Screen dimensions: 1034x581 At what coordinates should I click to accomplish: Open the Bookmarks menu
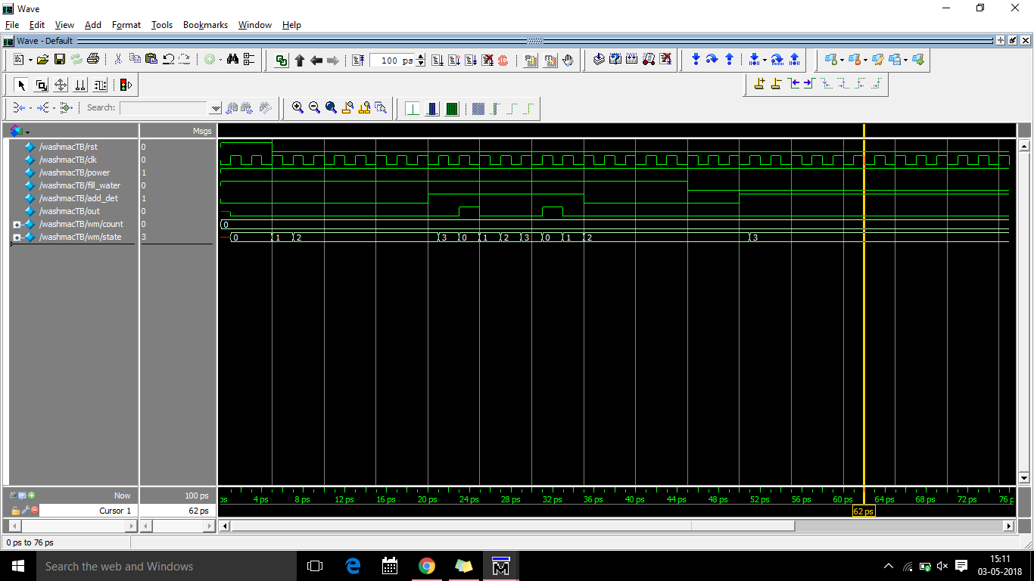(205, 25)
